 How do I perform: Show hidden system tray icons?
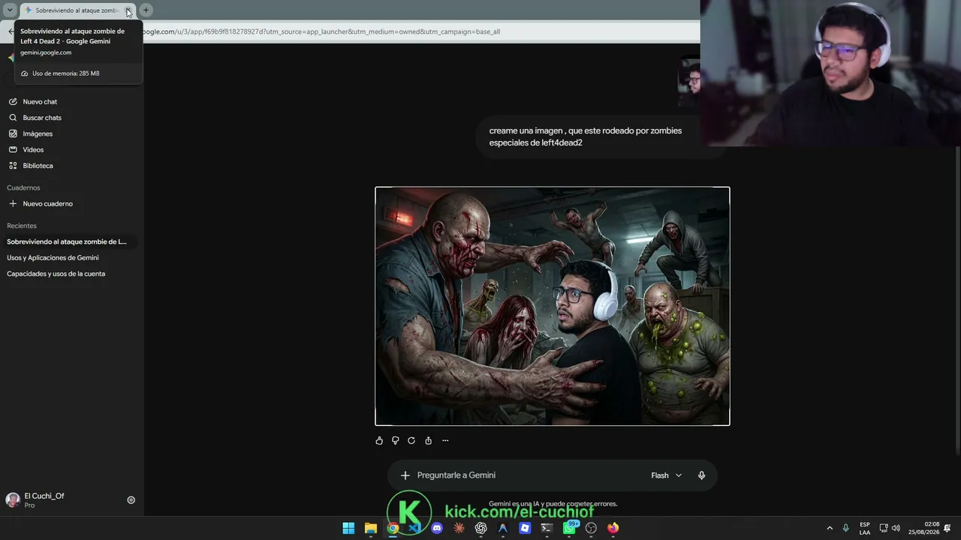(x=830, y=528)
